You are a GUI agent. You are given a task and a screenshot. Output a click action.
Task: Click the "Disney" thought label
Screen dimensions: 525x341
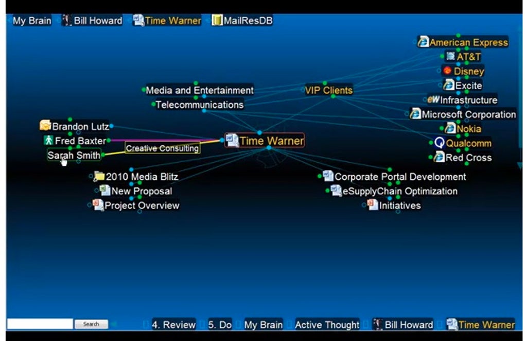[x=469, y=71]
